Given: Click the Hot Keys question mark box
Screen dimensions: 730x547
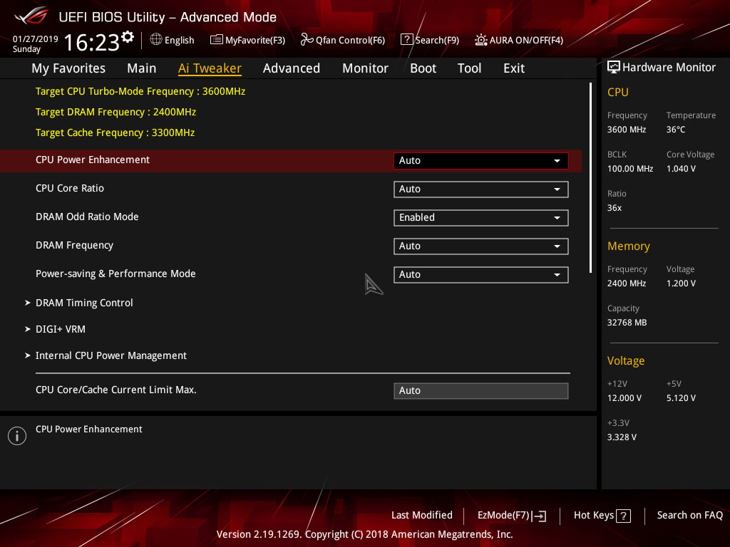Looking at the screenshot, I should point(623,516).
